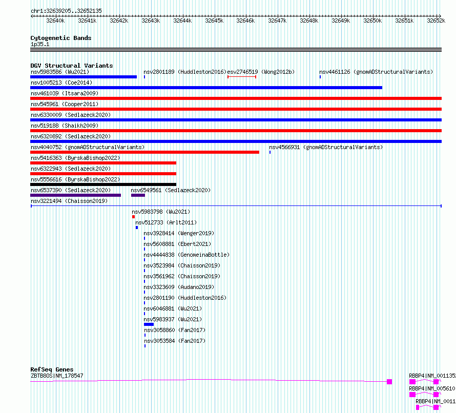
Task: Click the DGV Structural Variants track title
Action: (x=72, y=66)
